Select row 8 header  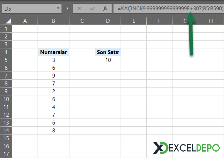click(x=6, y=83)
